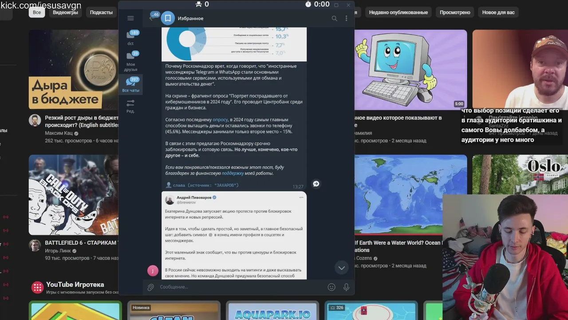Open the emoji picker smiley

tap(331, 287)
